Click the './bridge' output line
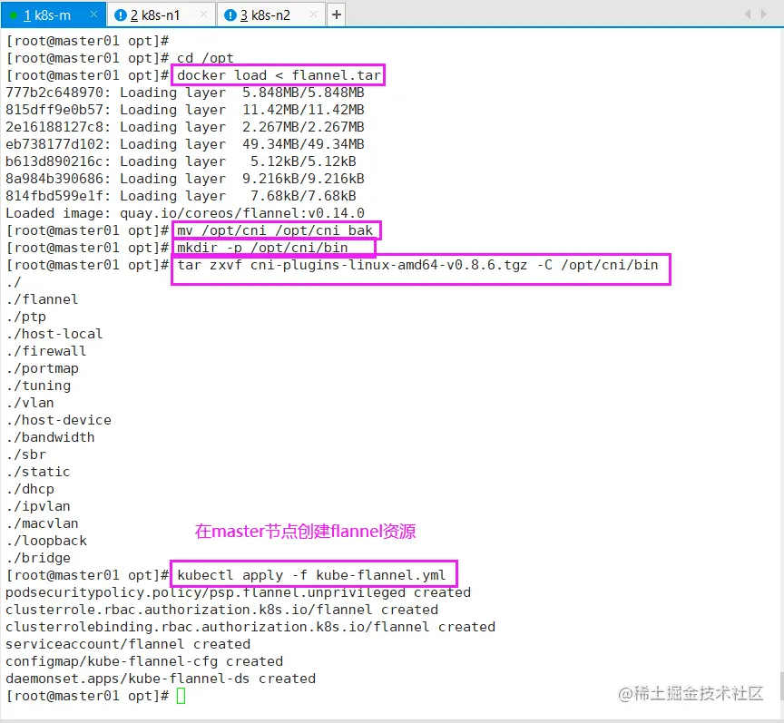 coord(38,558)
